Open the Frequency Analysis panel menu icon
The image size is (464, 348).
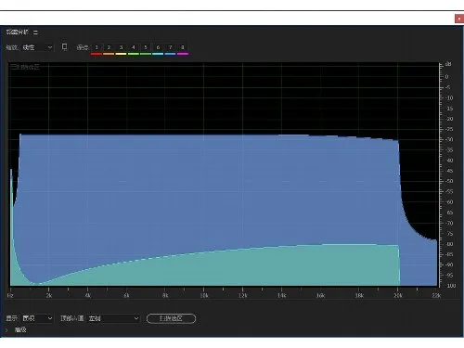click(35, 32)
